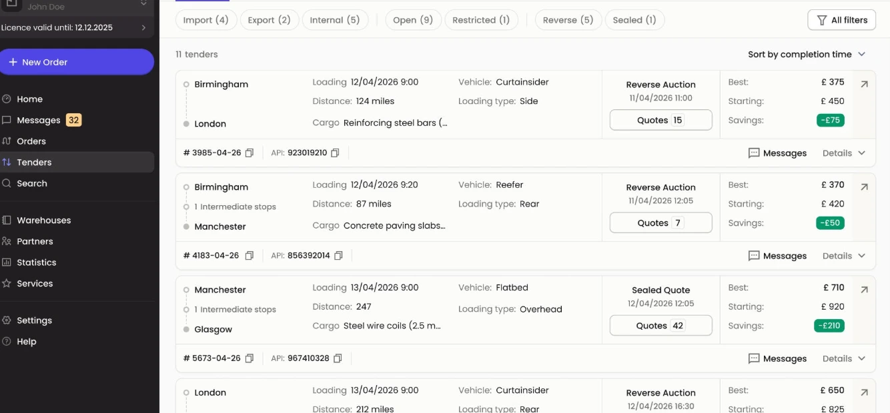Copy API number 967410328

[338, 358]
